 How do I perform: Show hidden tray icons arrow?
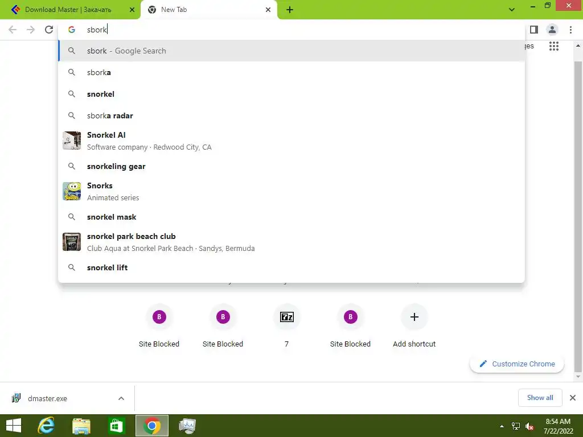502,426
